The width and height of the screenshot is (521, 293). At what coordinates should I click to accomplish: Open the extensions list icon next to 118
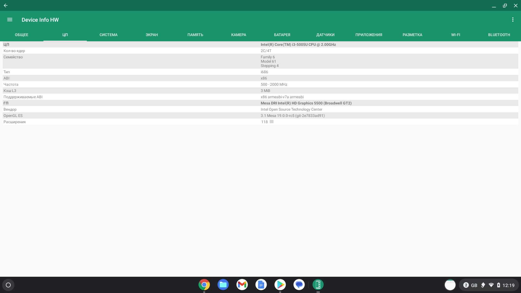(x=272, y=122)
